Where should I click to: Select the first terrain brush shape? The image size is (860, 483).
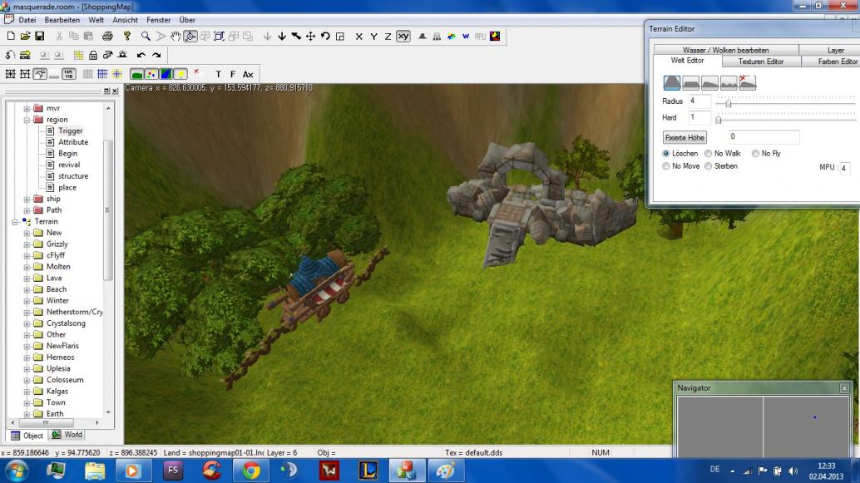(672, 82)
